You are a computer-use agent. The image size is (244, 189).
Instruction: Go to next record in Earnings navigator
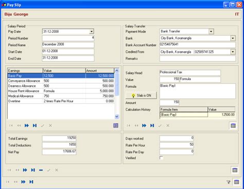click(x=27, y=125)
